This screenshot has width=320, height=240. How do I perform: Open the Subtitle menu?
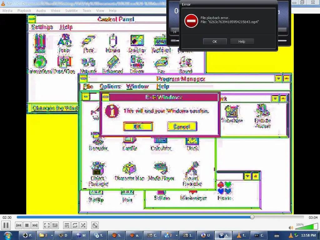pos(72,11)
